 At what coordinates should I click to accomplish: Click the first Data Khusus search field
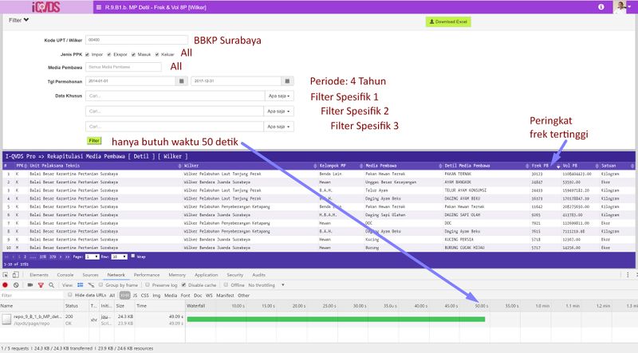(x=175, y=96)
